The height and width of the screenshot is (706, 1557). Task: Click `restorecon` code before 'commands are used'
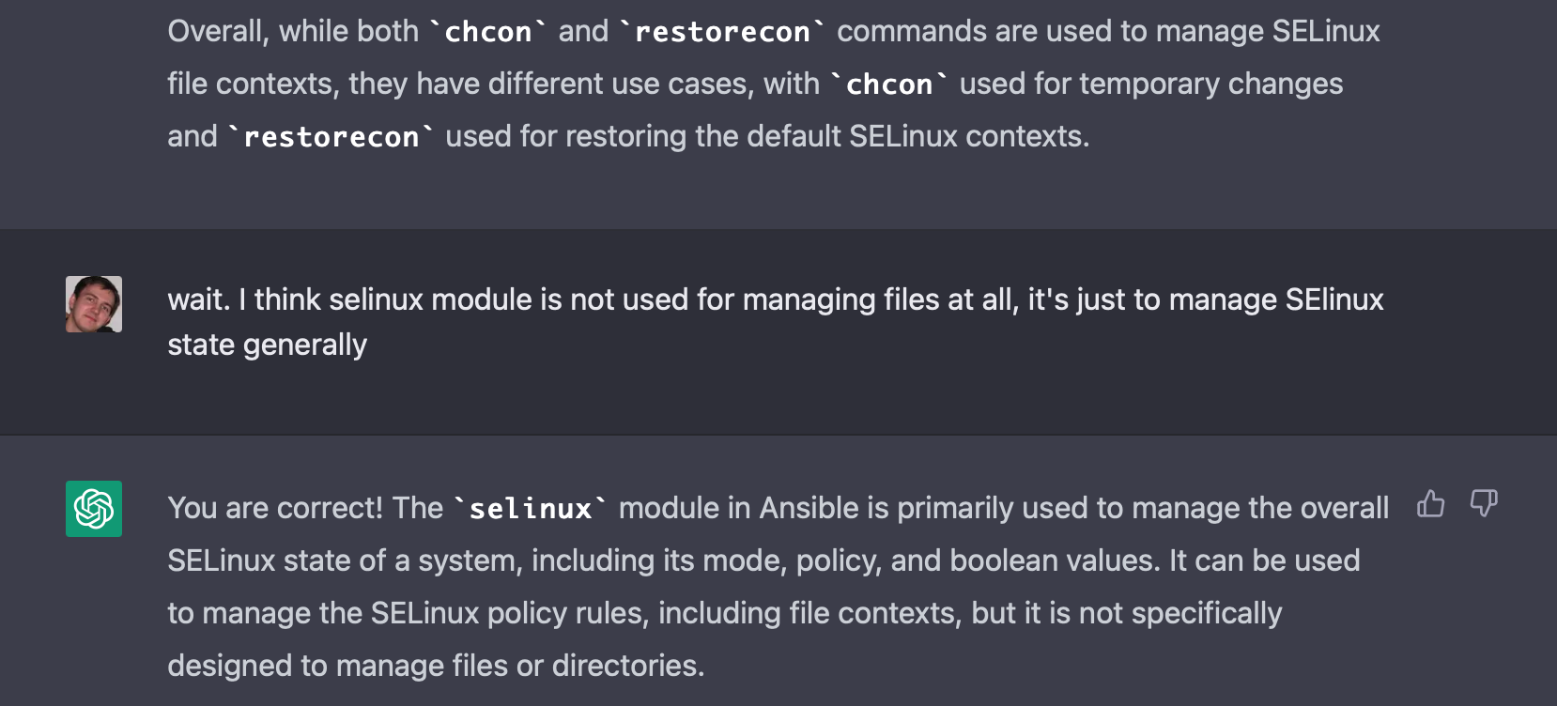point(722,32)
